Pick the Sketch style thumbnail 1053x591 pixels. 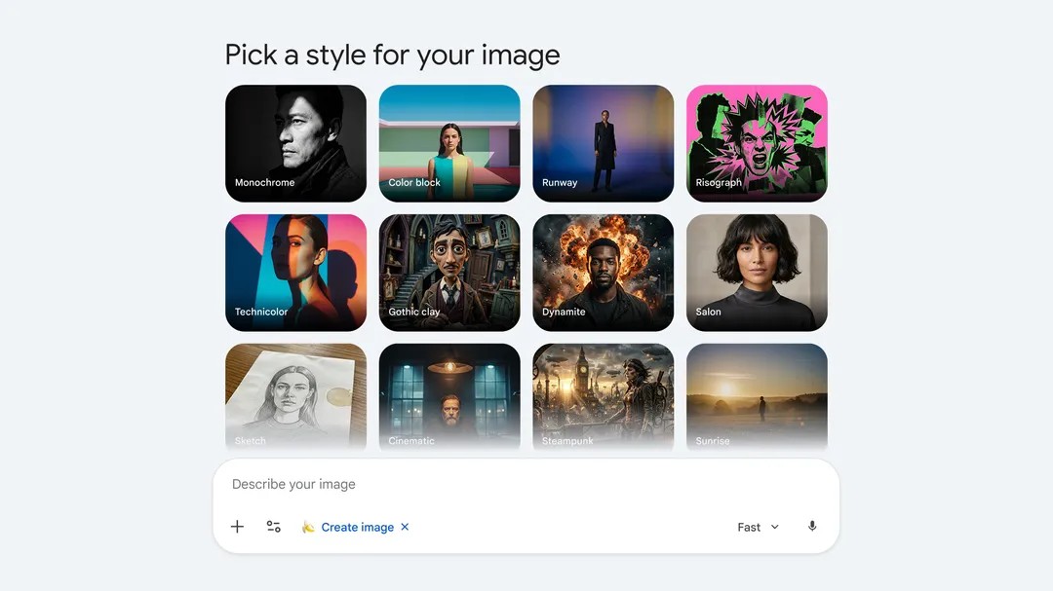[x=295, y=396]
